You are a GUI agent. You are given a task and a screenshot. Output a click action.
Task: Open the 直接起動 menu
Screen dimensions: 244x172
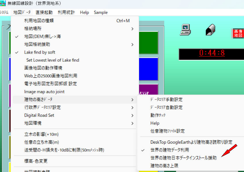44,12
